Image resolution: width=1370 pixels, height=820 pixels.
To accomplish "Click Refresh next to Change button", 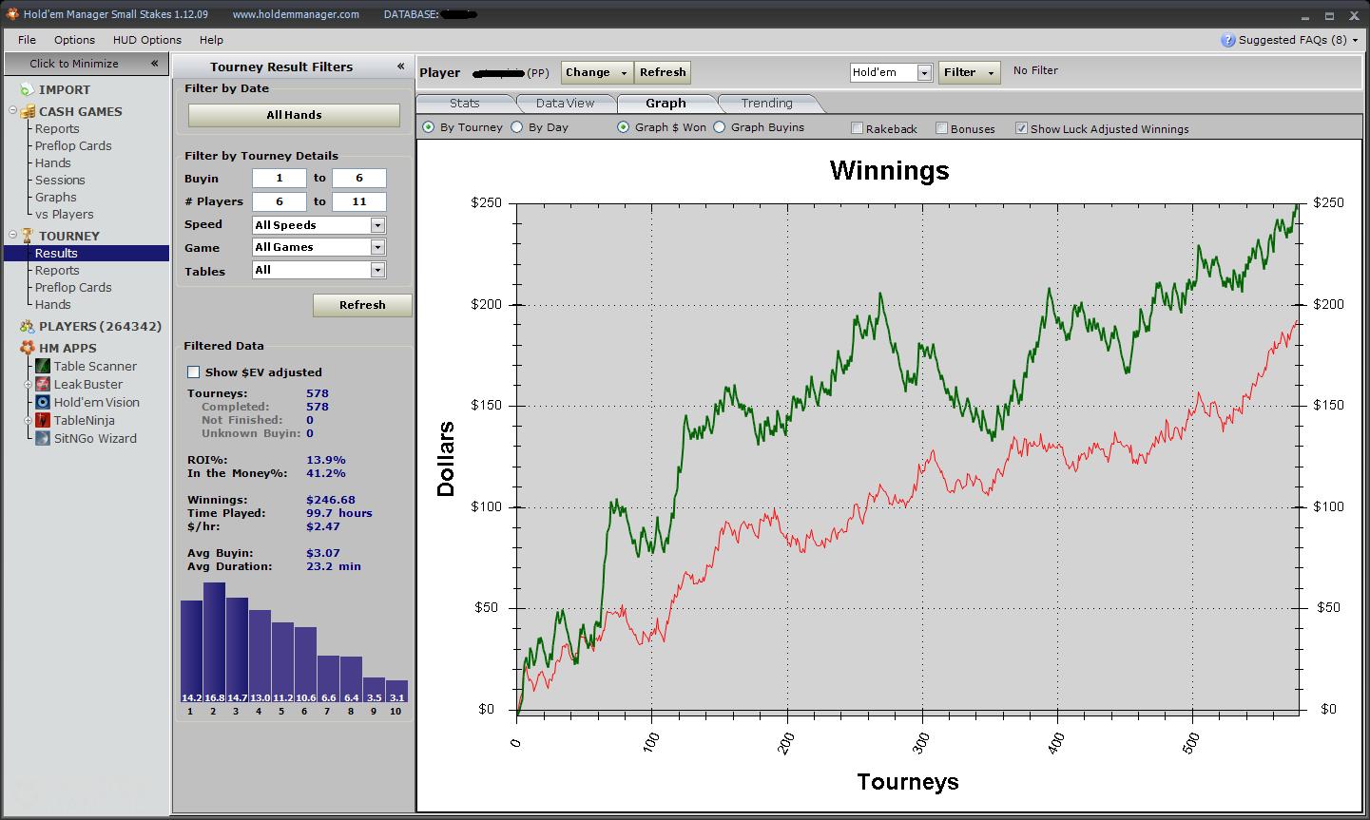I will point(663,72).
